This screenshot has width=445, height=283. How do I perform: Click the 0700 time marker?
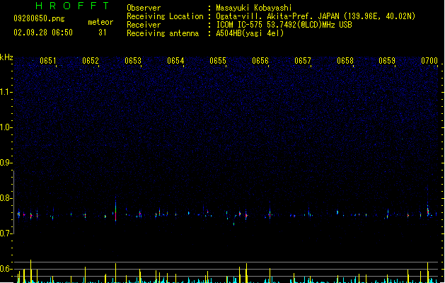coord(429,61)
